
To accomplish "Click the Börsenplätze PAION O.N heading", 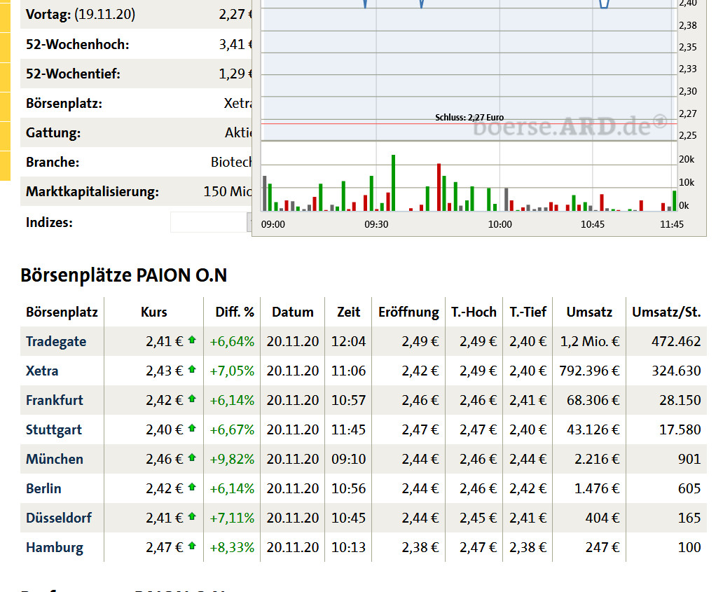I will point(123,276).
